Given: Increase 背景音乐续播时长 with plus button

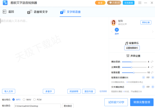Looking at the screenshot, I should [153, 77].
